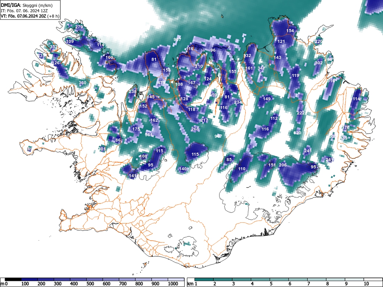383x287 pixels.
Task: Click the visibility value 151 on the map
Action: pos(272,165)
